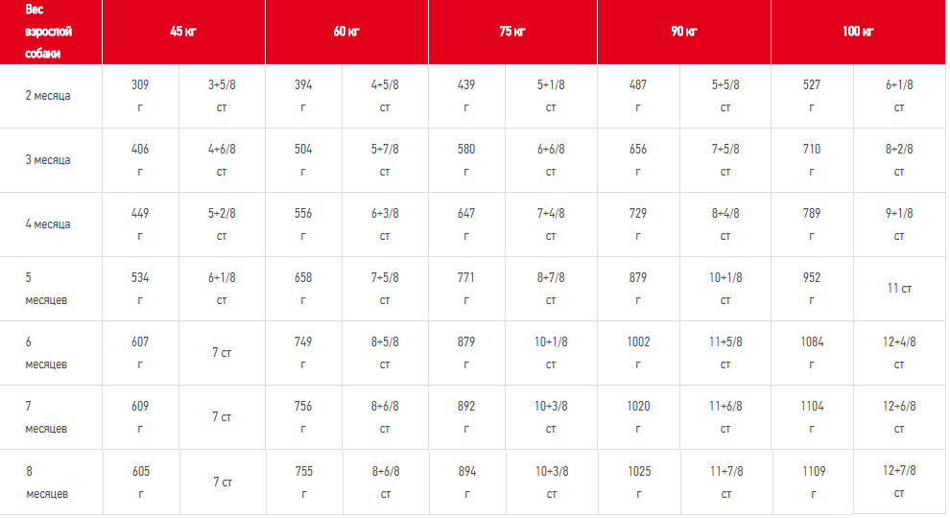Click the 1002 г cell
Image resolution: width=950 pixels, height=518 pixels.
pyautogui.click(x=638, y=353)
